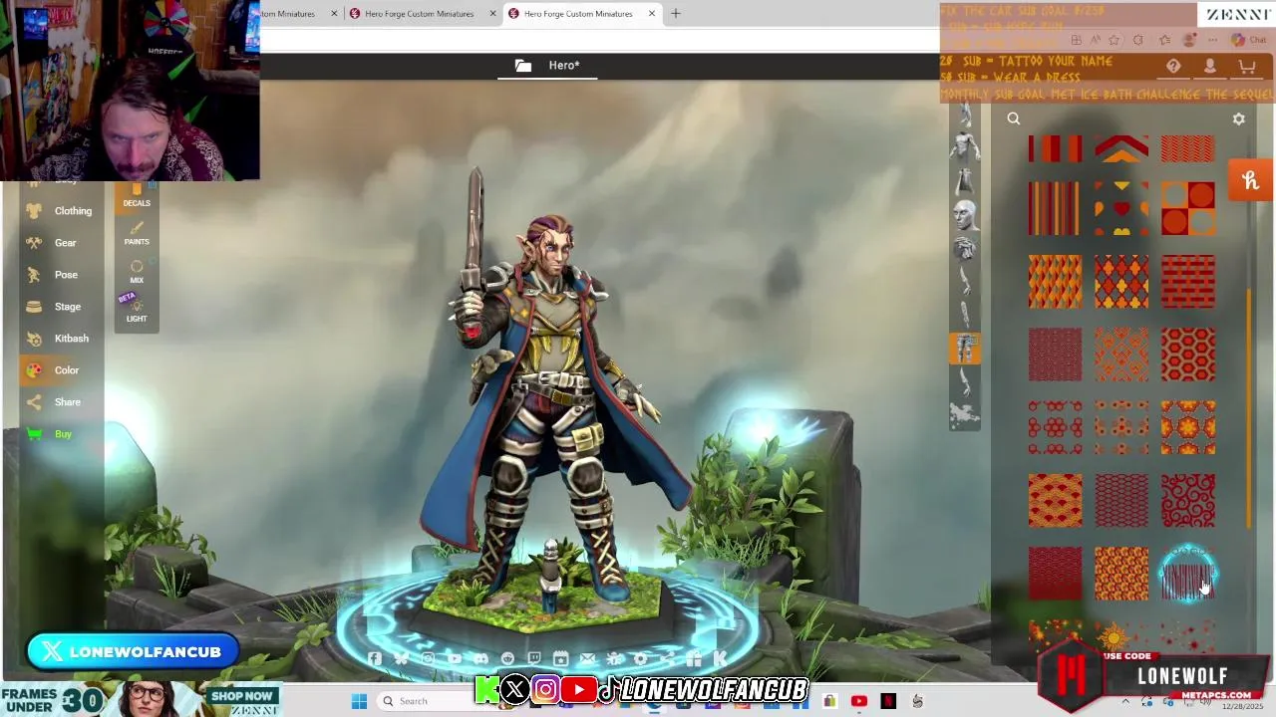Open Facebook link in footer
Image resolution: width=1276 pixels, height=717 pixels.
coord(374,658)
